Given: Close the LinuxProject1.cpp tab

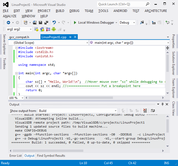Looking at the screenshot, I should [75, 37].
